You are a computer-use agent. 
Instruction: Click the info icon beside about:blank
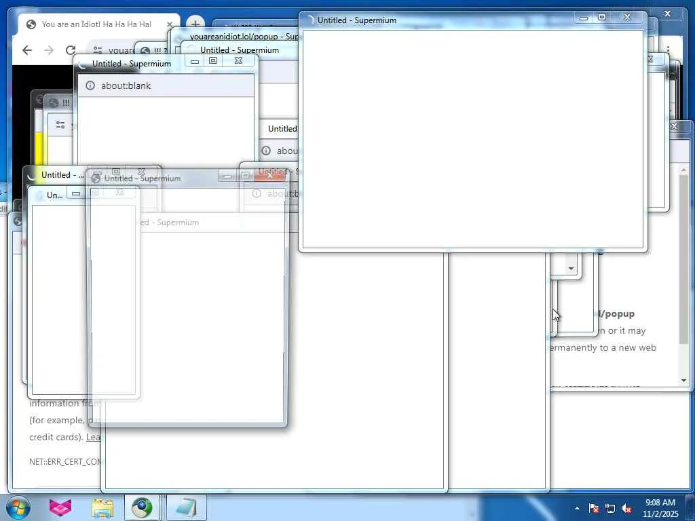[90, 85]
